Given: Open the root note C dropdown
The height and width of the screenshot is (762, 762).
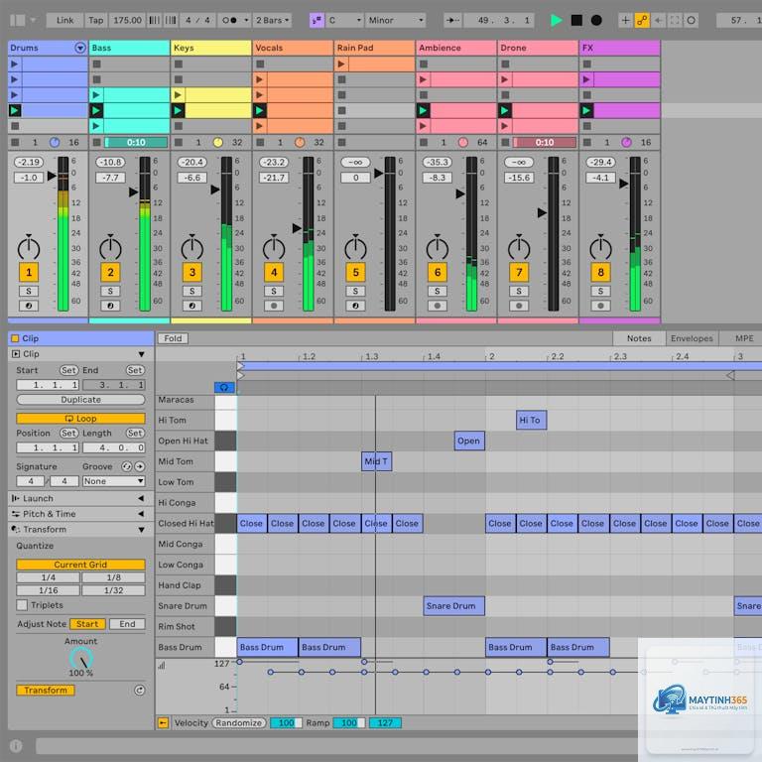Looking at the screenshot, I should (x=345, y=21).
